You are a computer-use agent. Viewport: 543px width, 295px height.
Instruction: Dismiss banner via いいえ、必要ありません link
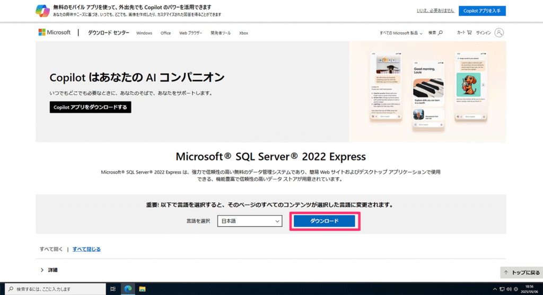435,11
